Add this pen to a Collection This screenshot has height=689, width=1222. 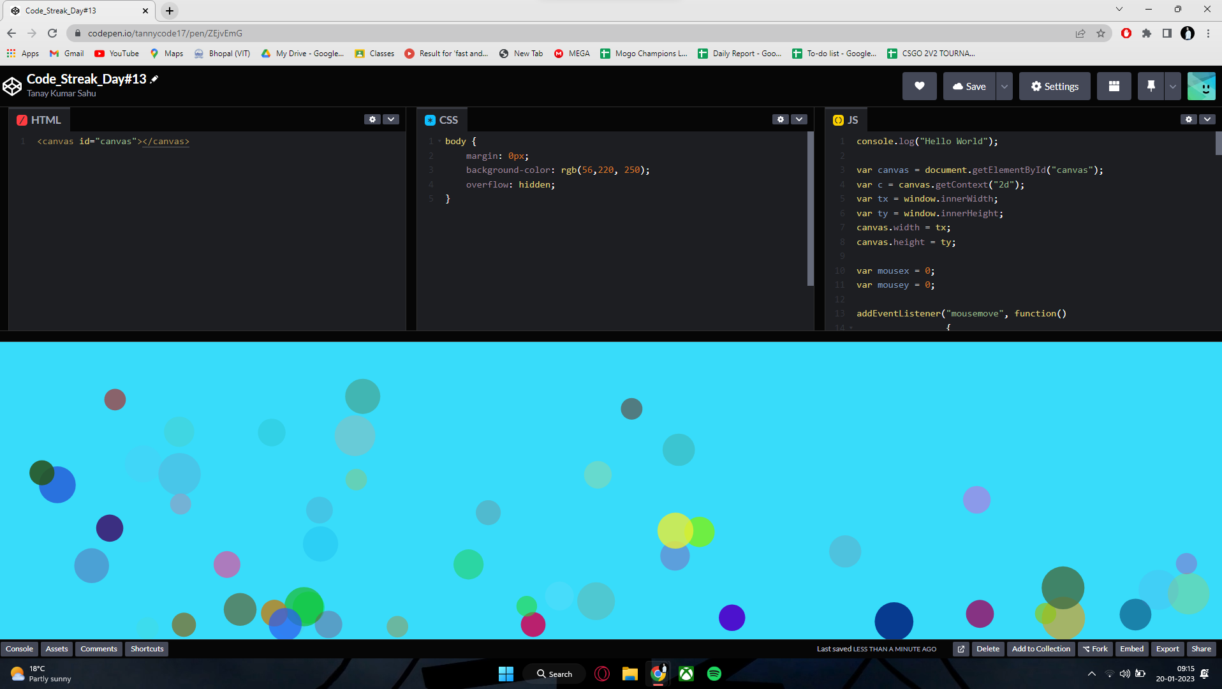pyautogui.click(x=1040, y=648)
